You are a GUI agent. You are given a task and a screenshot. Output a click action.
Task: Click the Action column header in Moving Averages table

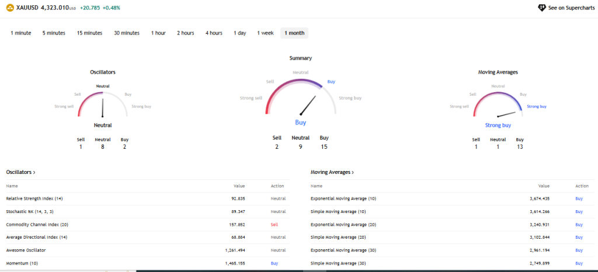click(x=582, y=186)
